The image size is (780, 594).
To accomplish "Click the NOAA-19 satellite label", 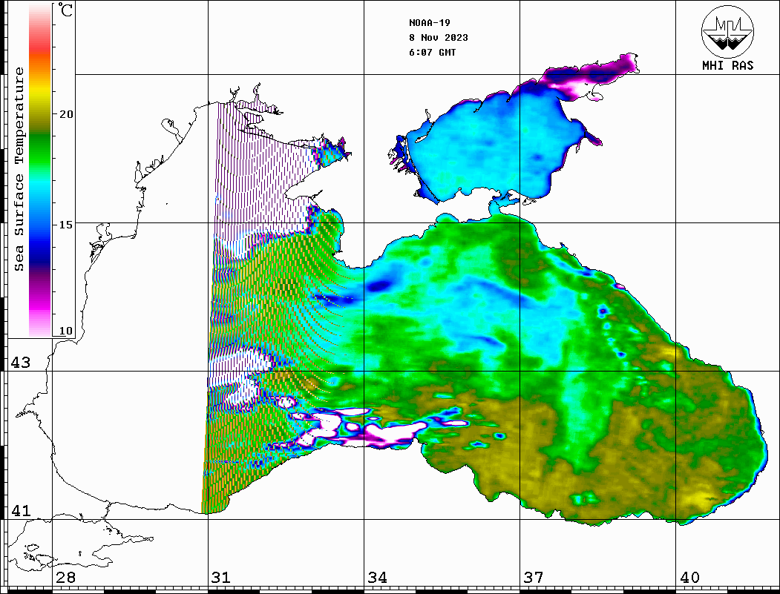I will coord(429,23).
